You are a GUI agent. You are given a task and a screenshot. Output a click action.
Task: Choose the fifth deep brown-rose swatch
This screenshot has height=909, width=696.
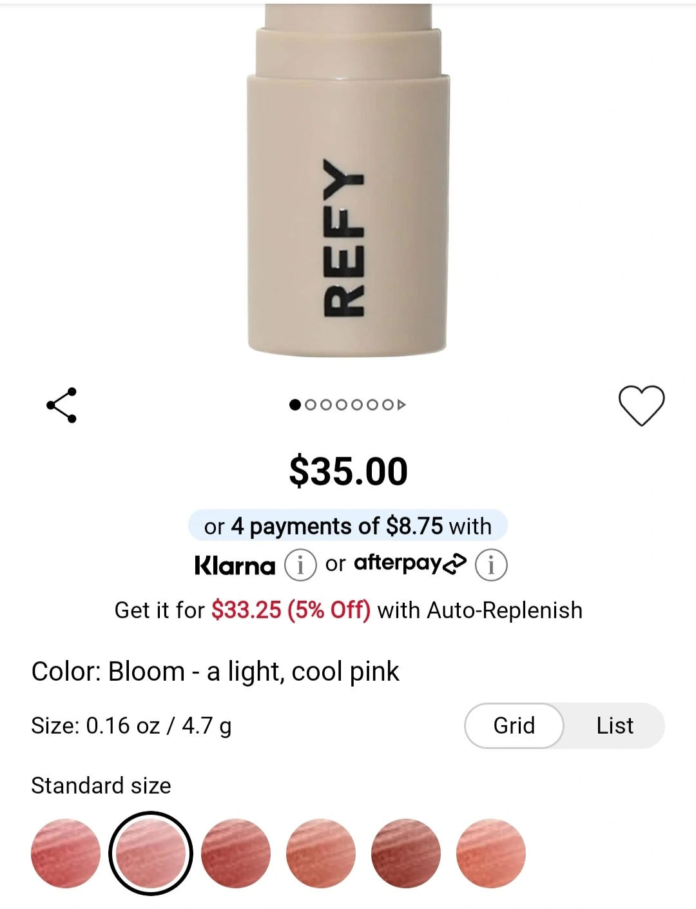(406, 854)
